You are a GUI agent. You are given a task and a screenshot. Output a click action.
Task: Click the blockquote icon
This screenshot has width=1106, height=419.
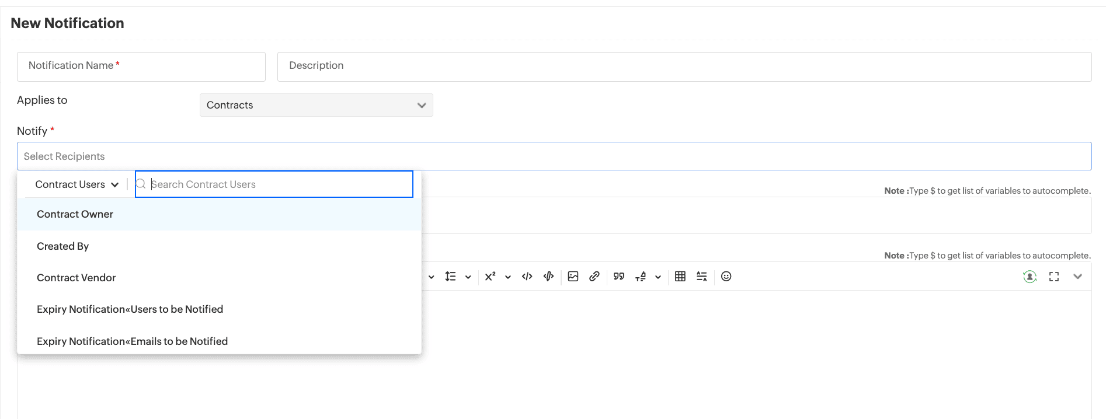[x=619, y=277]
